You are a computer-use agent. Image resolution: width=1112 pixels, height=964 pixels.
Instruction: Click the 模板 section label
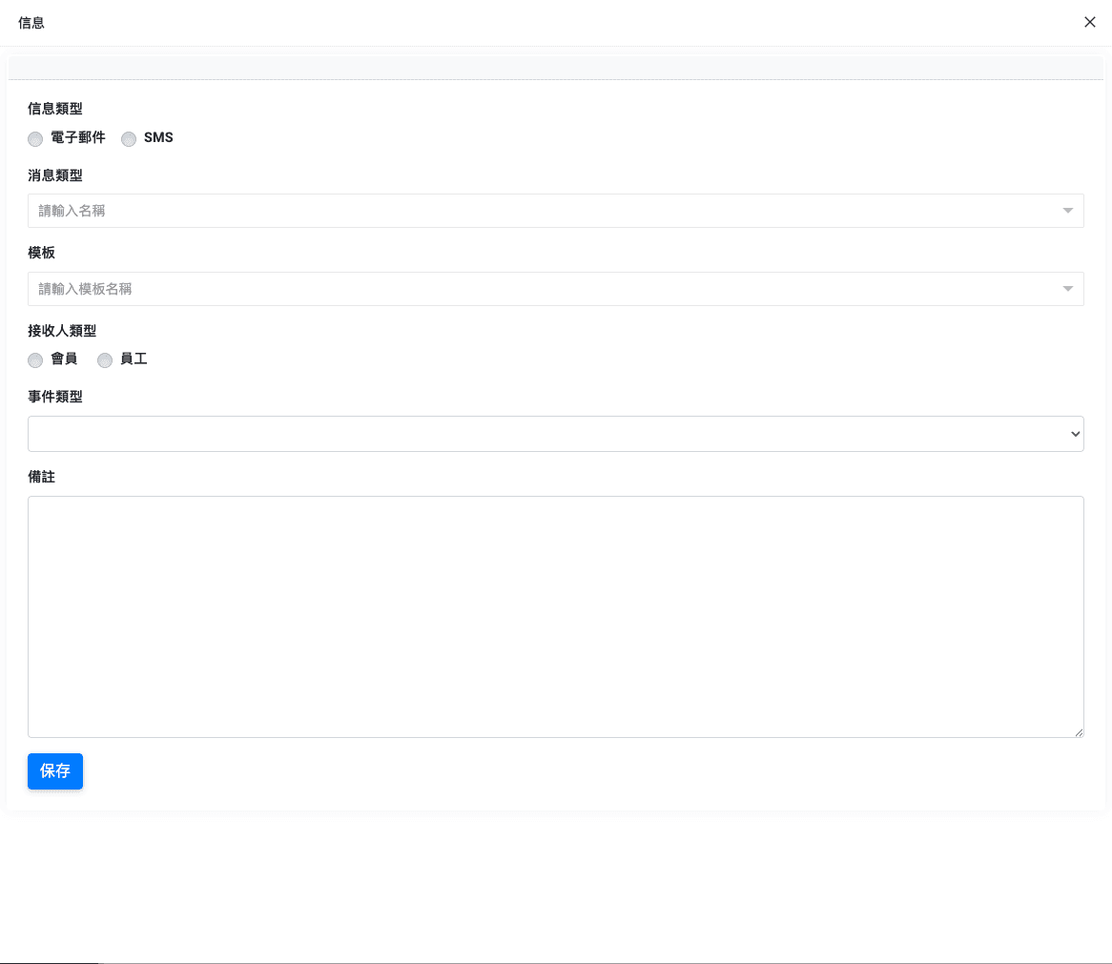(x=41, y=253)
